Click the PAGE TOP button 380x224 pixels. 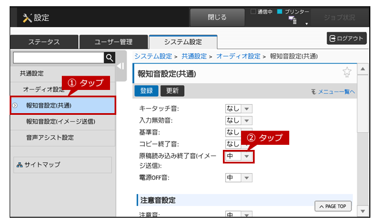(333, 206)
